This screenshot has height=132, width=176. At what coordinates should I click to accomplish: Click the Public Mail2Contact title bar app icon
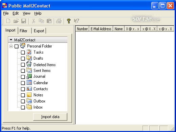pos(5,5)
